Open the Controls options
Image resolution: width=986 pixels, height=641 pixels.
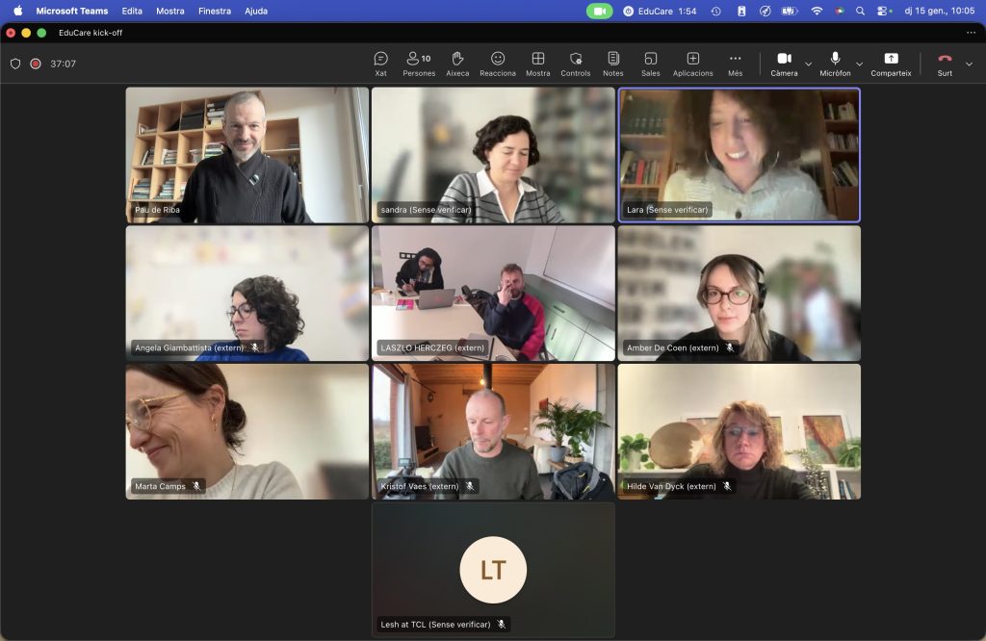[x=576, y=64]
